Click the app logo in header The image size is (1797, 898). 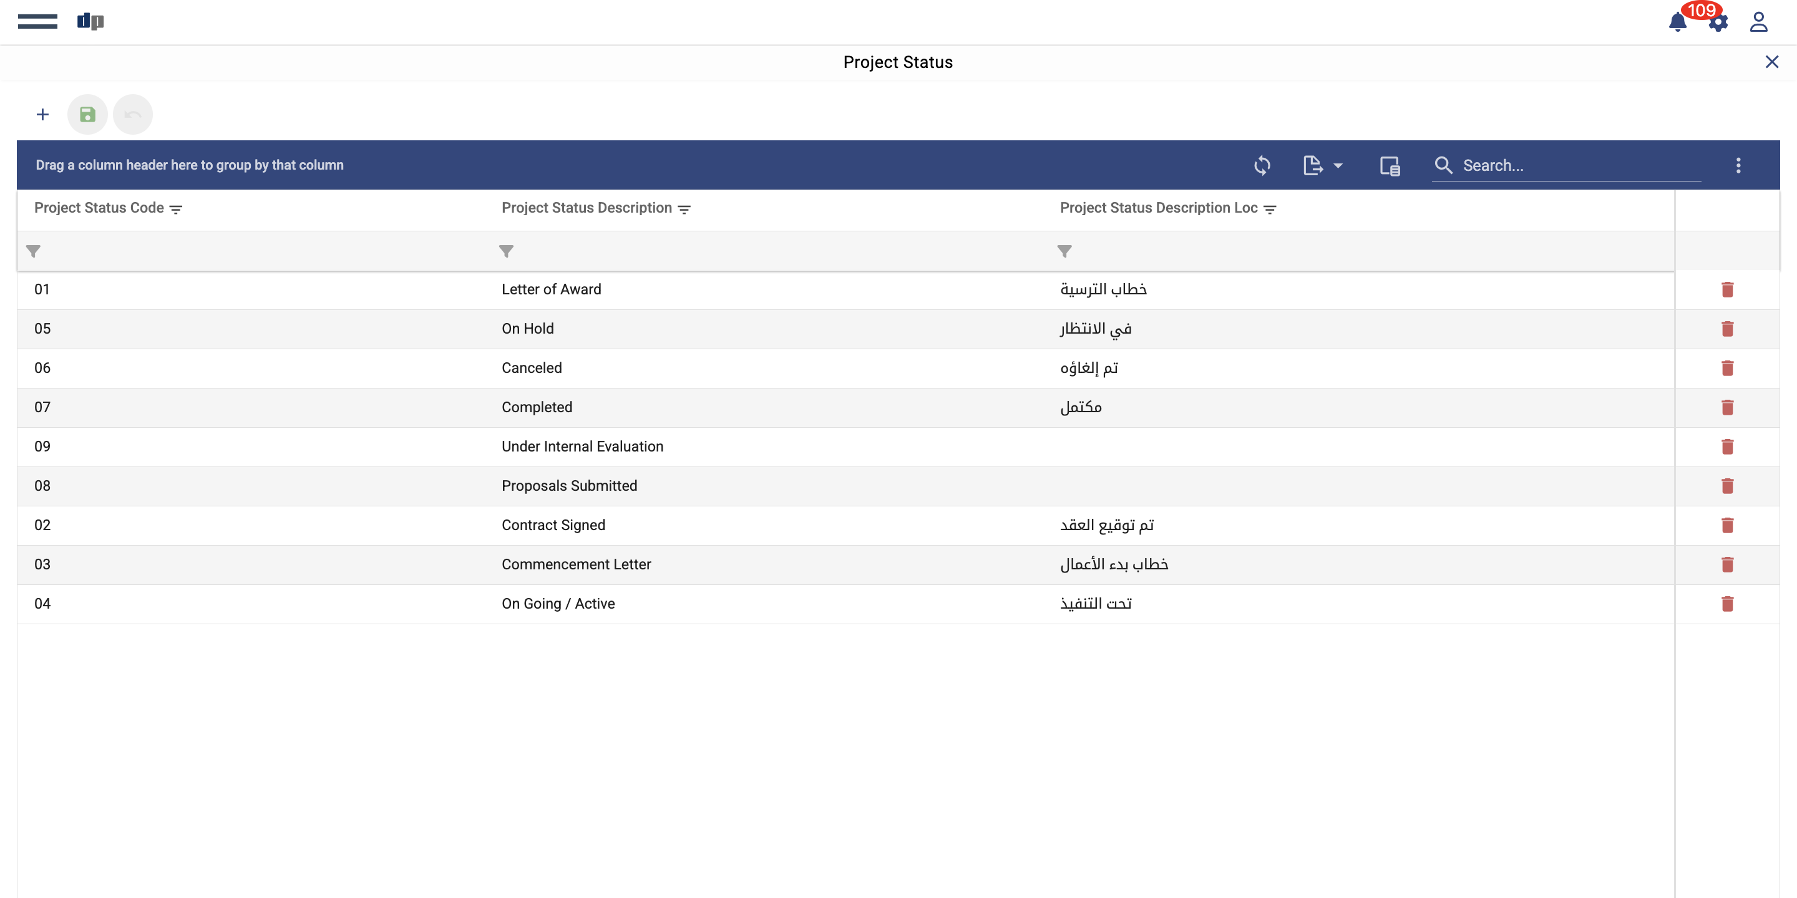click(90, 22)
